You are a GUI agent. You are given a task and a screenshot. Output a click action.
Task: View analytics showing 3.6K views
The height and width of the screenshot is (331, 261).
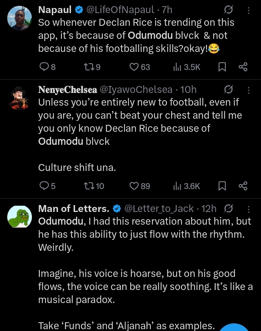coord(178,186)
